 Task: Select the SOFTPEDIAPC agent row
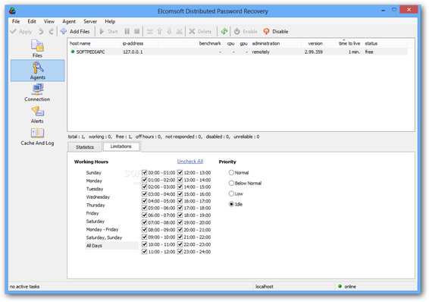(237, 52)
